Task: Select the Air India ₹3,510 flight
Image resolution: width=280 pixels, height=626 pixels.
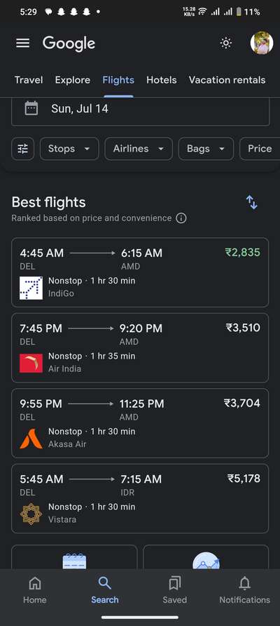Action: tap(140, 348)
